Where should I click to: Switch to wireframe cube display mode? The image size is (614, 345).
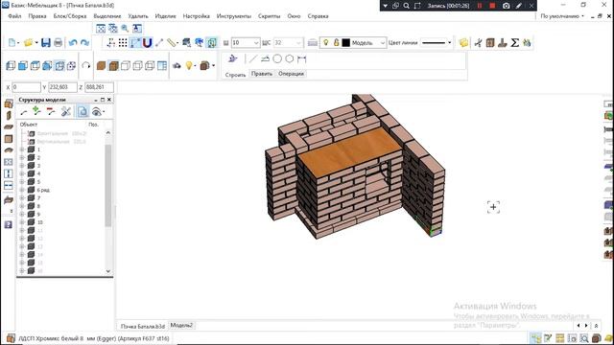click(126, 66)
